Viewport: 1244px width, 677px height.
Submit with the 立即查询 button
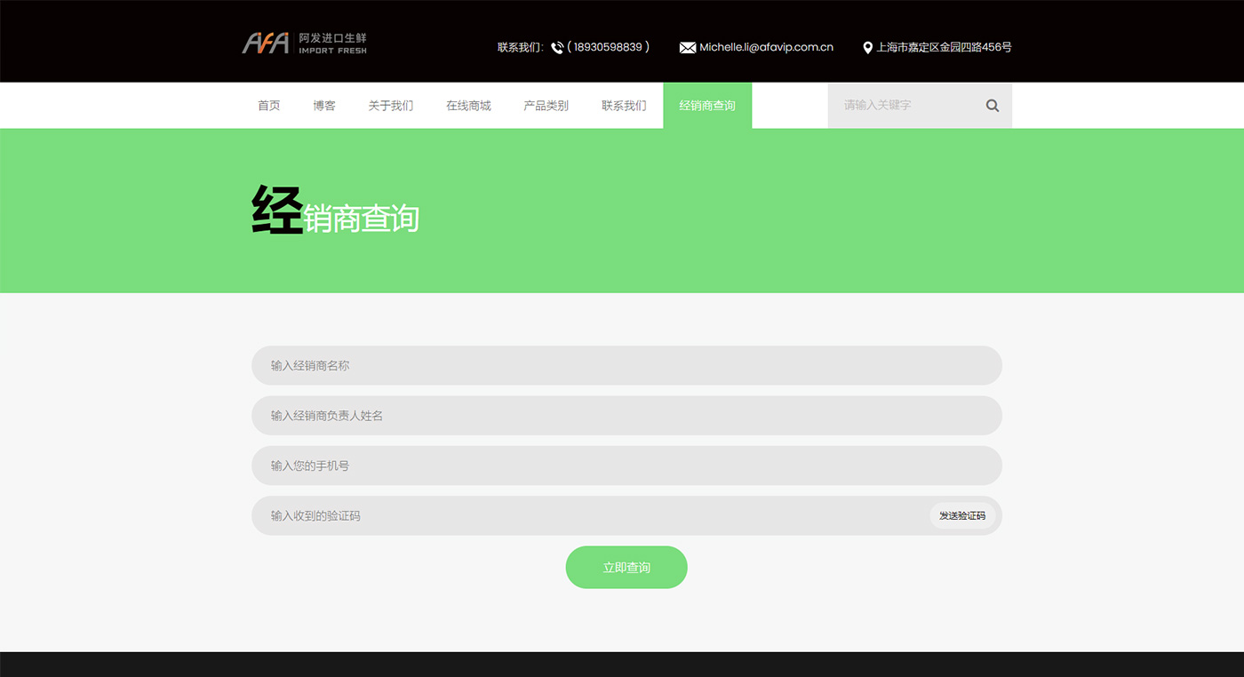click(626, 568)
